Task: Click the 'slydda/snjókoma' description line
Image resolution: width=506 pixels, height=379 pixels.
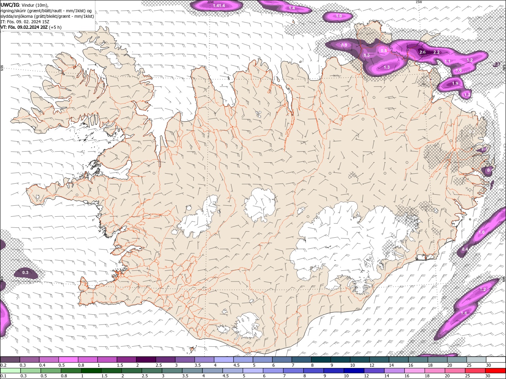Action: (x=47, y=16)
